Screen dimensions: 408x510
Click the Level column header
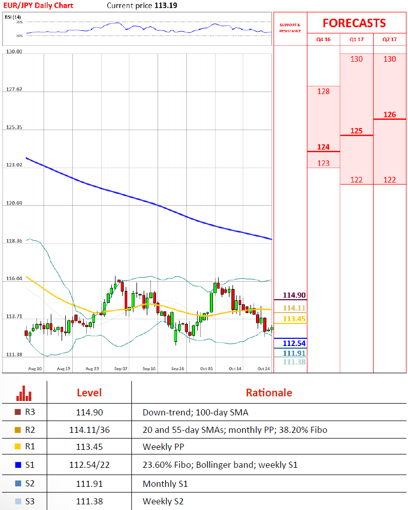tap(89, 393)
